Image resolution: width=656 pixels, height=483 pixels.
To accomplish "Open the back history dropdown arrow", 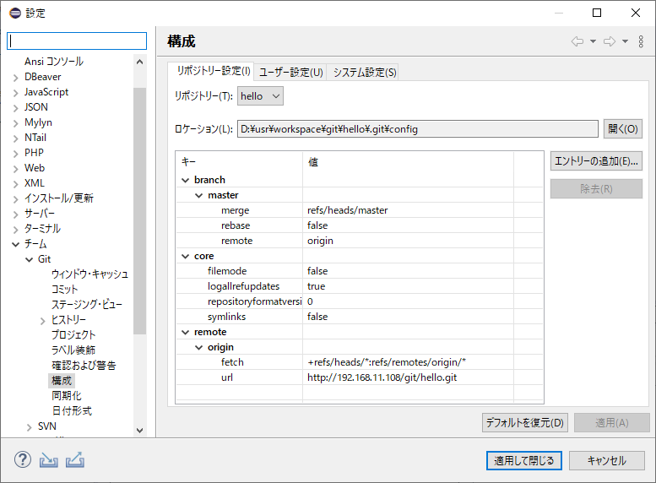I will (x=593, y=41).
